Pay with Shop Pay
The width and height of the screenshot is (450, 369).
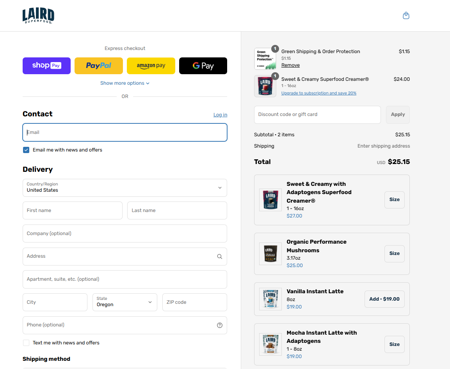click(46, 66)
